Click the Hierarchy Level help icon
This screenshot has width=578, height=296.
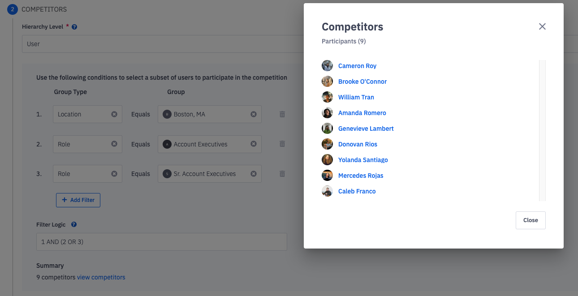74,27
